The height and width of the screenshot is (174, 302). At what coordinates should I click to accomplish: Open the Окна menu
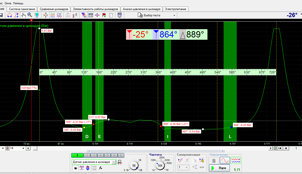pyautogui.click(x=8, y=3)
